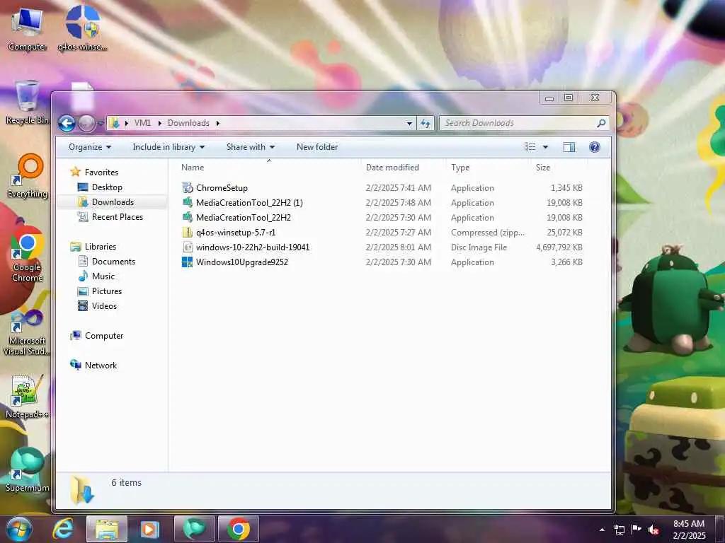The height and width of the screenshot is (543, 725).
Task: Select the q4os-winse... desktop icon
Action: (82, 29)
